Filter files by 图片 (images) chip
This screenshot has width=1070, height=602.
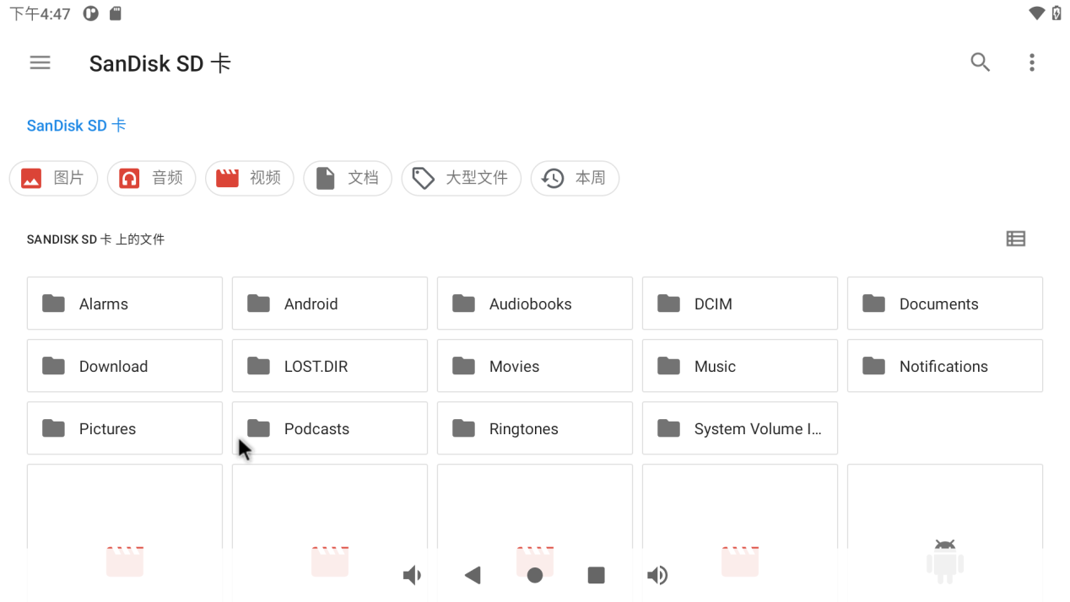53,179
